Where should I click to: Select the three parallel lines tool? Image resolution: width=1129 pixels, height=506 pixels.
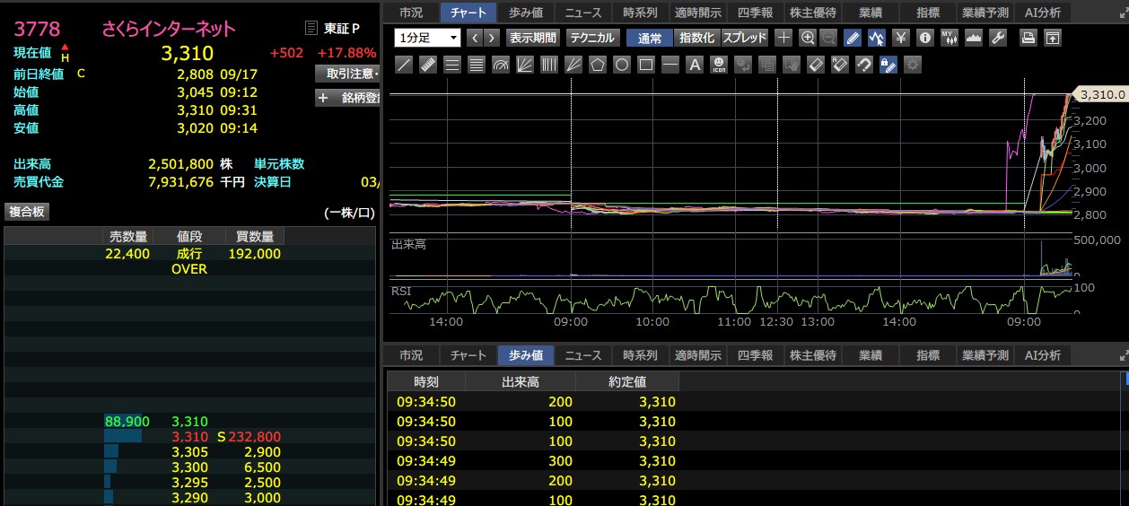click(452, 65)
